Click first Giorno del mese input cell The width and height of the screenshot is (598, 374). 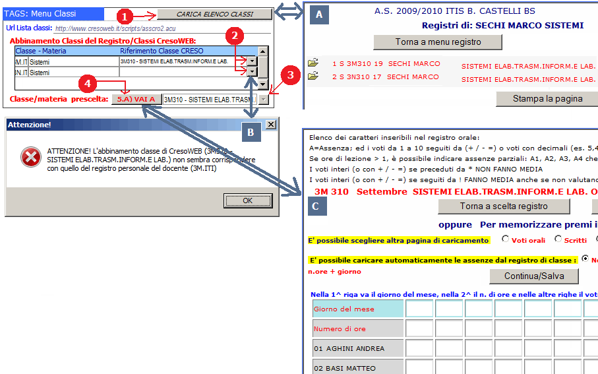tap(419, 309)
